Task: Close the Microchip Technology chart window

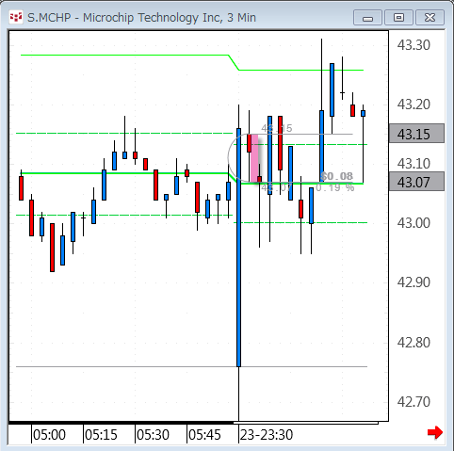Action: point(430,18)
